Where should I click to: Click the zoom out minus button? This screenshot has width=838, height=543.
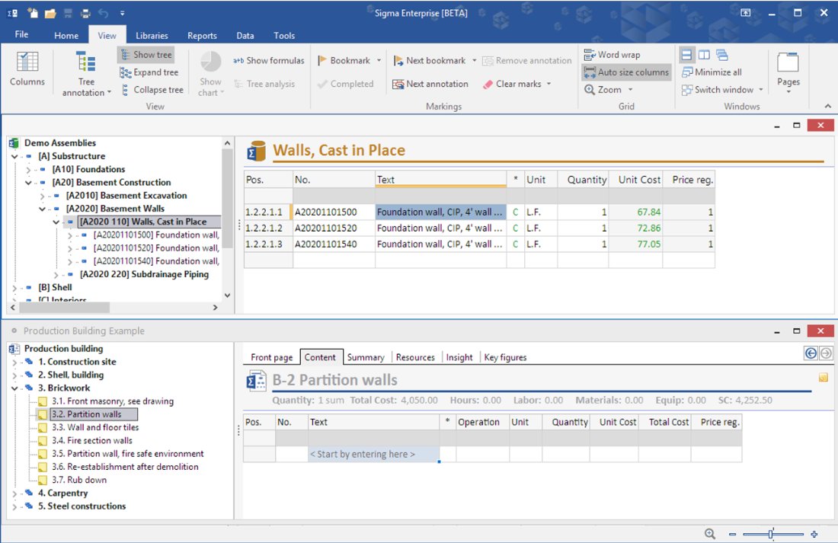[x=732, y=534]
